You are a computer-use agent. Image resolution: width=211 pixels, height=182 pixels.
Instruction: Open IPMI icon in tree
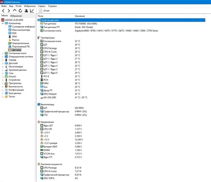click(x=10, y=36)
